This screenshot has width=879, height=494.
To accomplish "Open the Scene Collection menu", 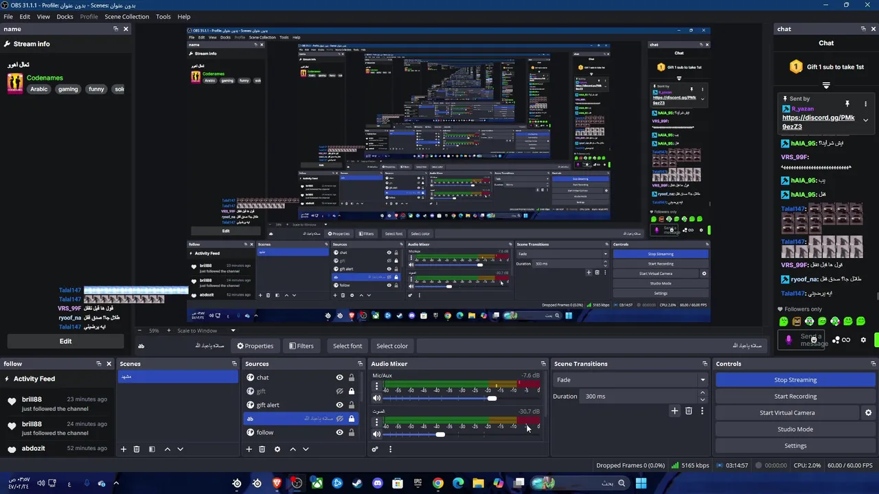I will click(x=126, y=16).
